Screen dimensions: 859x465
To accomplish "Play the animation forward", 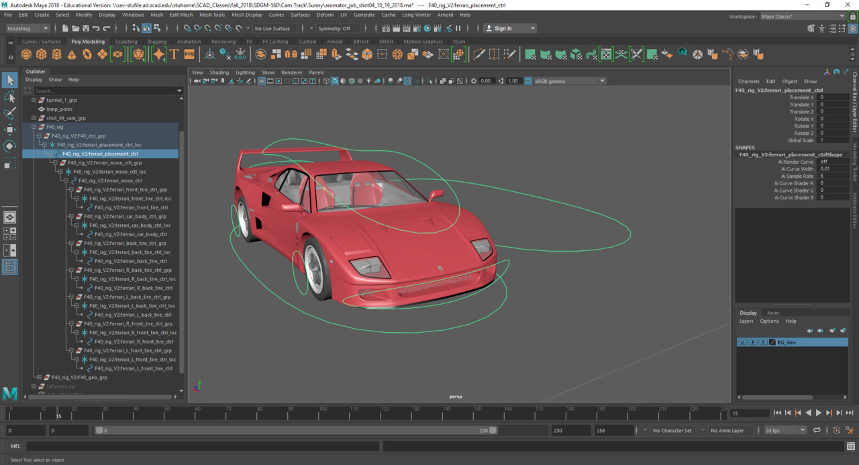I will [x=818, y=413].
